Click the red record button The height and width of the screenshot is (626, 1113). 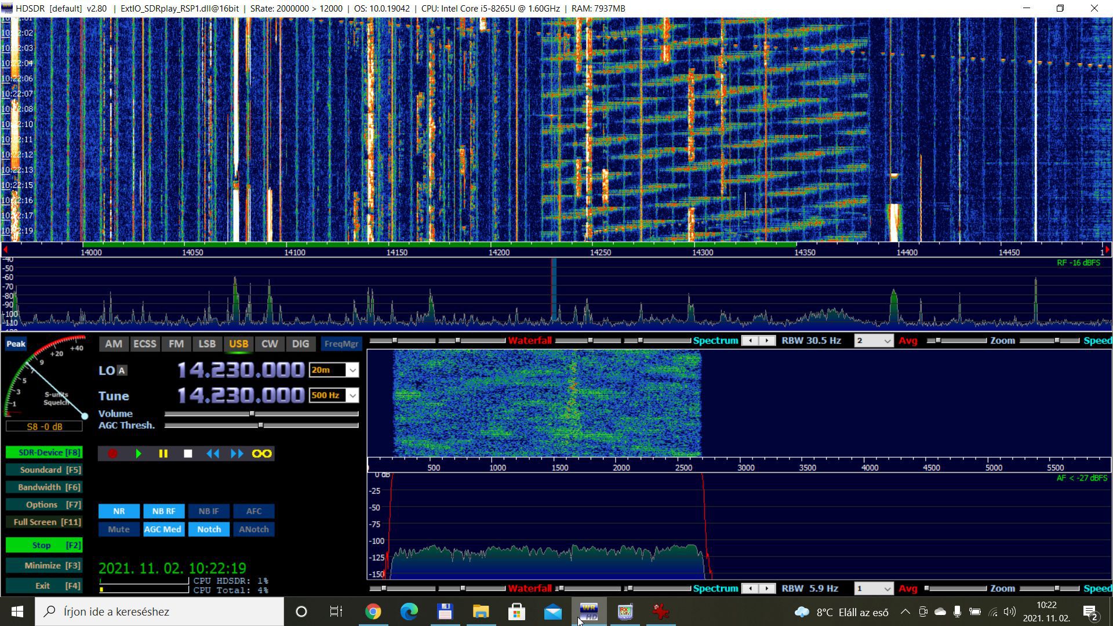(112, 454)
